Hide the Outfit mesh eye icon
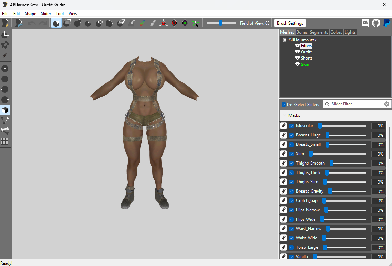Viewport: 392px width, 266px height. (297, 52)
